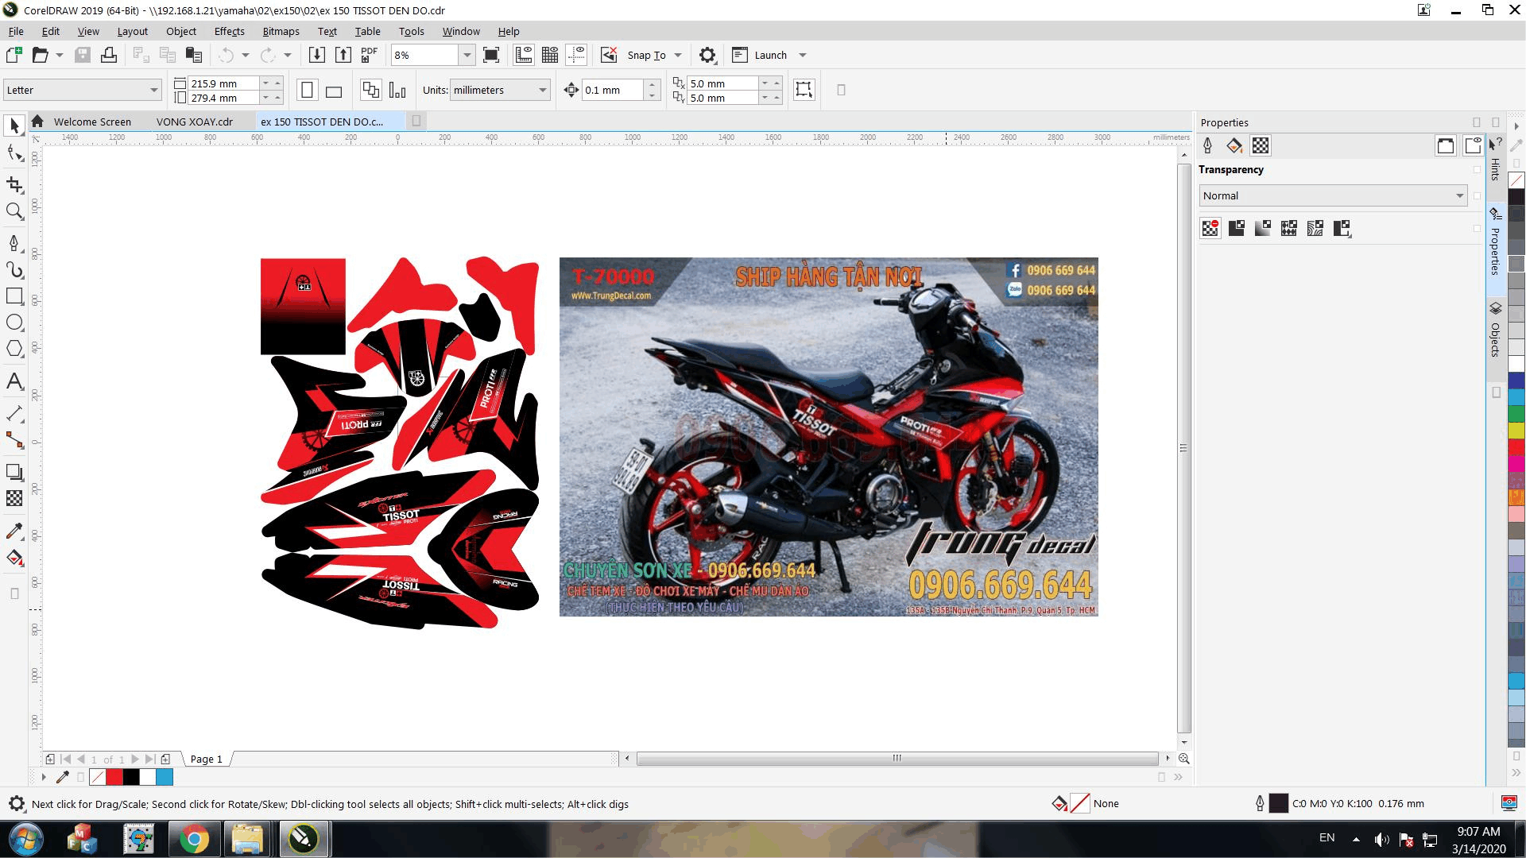This screenshot has height=858, width=1526.
Task: Switch to VONG XOAY.cdr tab
Action: click(194, 122)
